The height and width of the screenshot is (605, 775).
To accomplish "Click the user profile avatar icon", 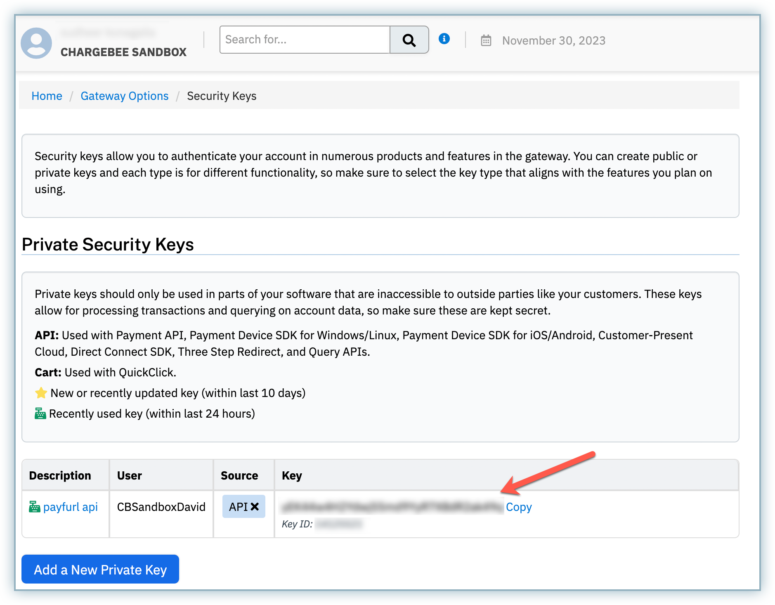I will pyautogui.click(x=36, y=43).
